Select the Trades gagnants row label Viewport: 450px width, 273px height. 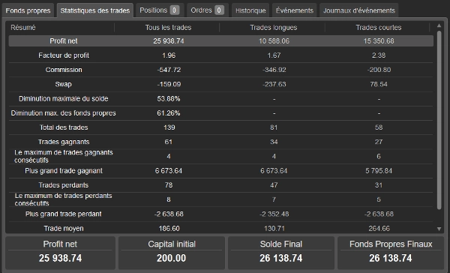(64, 142)
